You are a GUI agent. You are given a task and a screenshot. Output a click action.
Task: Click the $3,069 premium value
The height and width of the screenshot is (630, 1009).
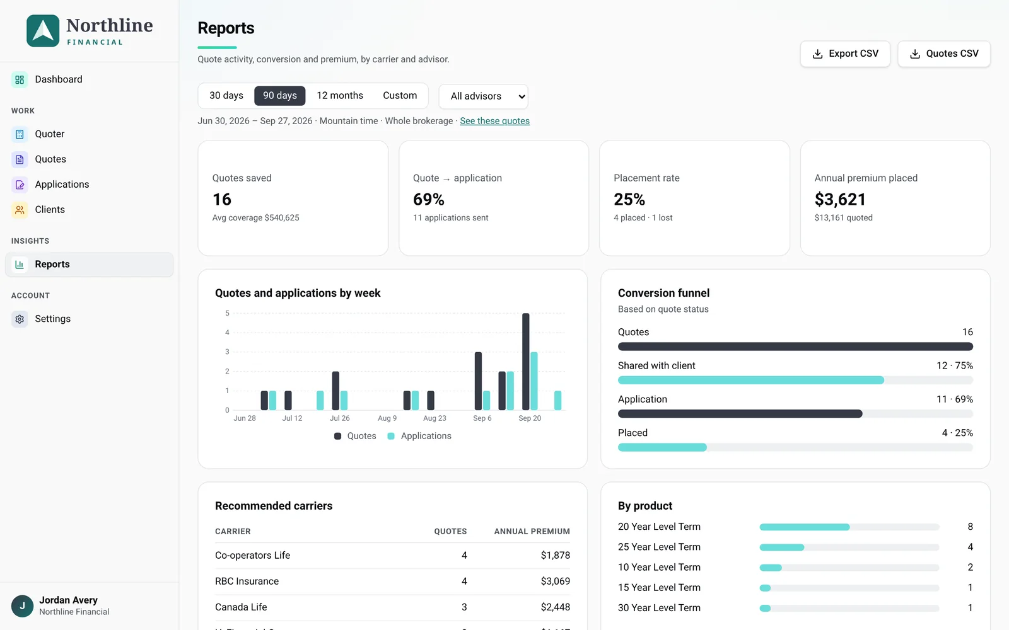click(x=555, y=581)
